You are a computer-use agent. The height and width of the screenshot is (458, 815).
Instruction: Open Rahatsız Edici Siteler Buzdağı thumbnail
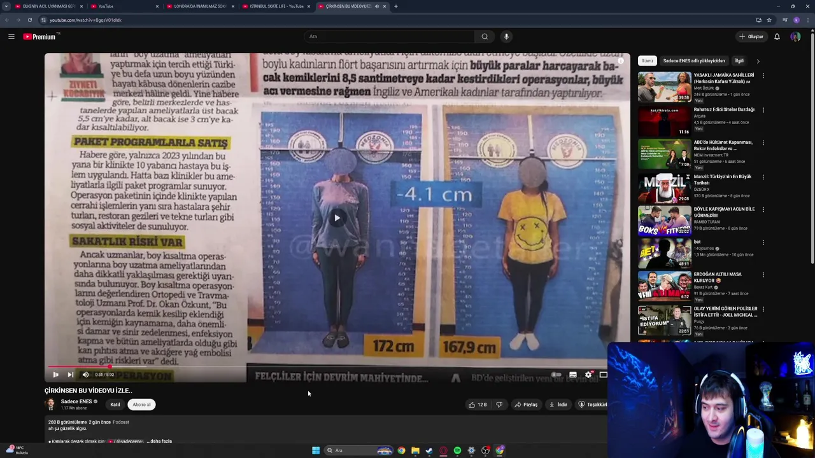point(664,120)
